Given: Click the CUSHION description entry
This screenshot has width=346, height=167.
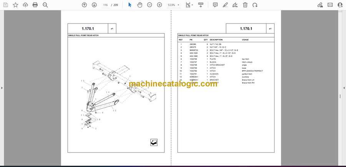Looking at the screenshot, I should [x=214, y=74].
